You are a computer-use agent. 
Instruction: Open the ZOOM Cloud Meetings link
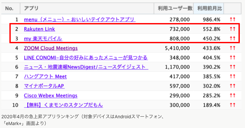(51, 48)
